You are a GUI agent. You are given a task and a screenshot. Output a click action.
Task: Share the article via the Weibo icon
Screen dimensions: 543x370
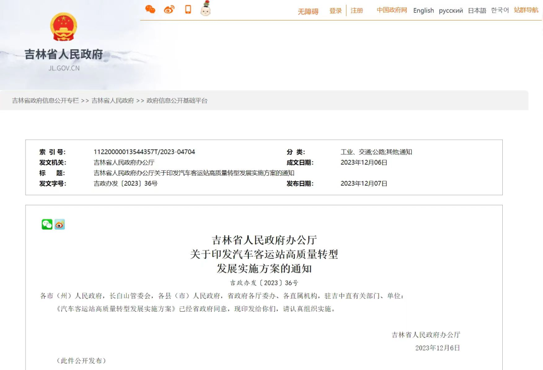59,224
